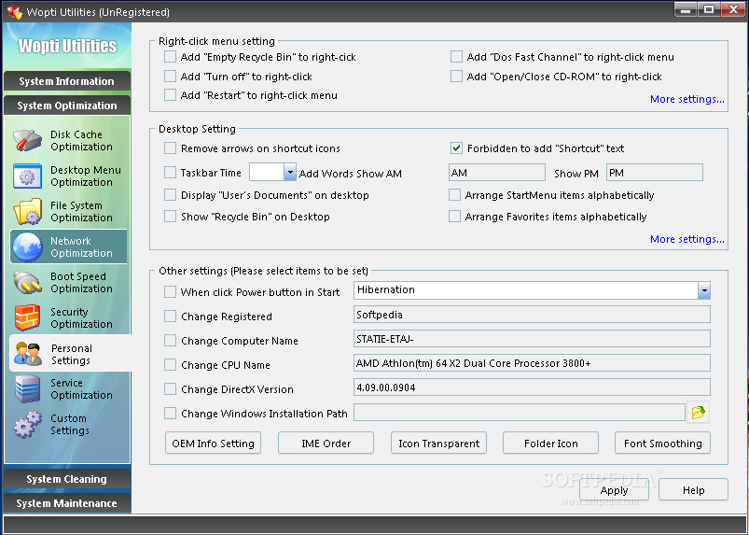Click the Network Optimization globe icon
749x535 pixels.
[28, 246]
